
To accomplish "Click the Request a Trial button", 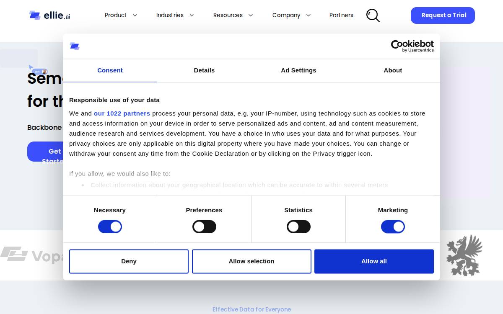I will point(443,15).
